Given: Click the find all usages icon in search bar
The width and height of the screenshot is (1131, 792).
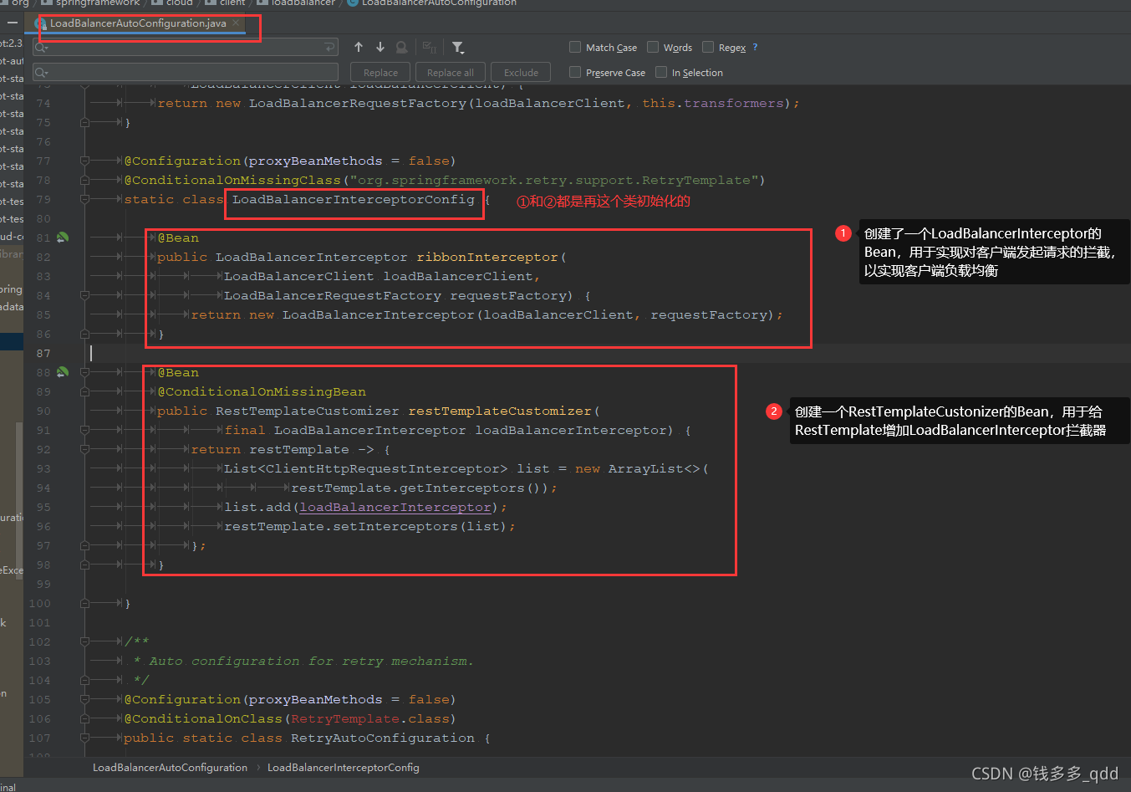Looking at the screenshot, I should coord(402,48).
